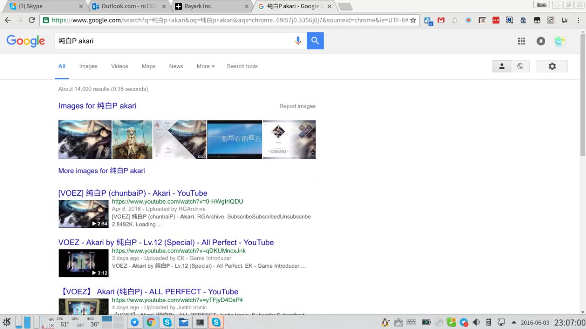The width and height of the screenshot is (586, 329).
Task: Go back to previous page
Action: click(8, 20)
